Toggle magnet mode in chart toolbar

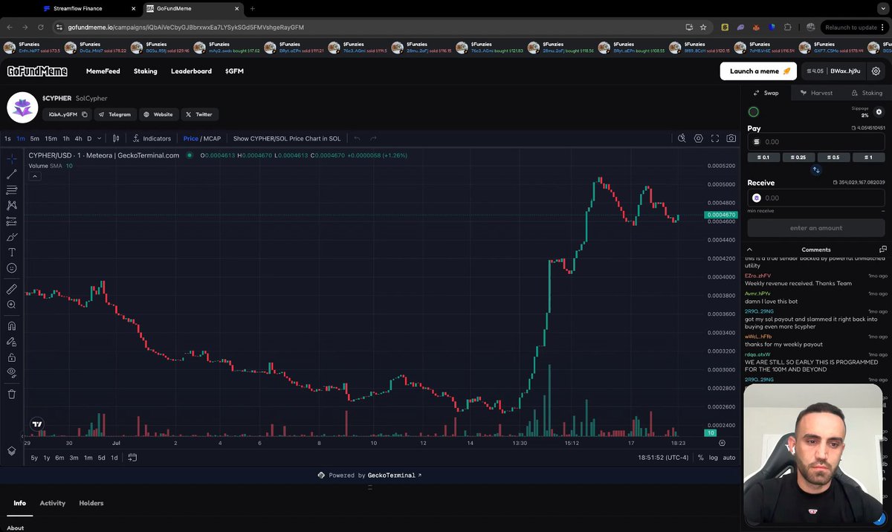[12, 325]
